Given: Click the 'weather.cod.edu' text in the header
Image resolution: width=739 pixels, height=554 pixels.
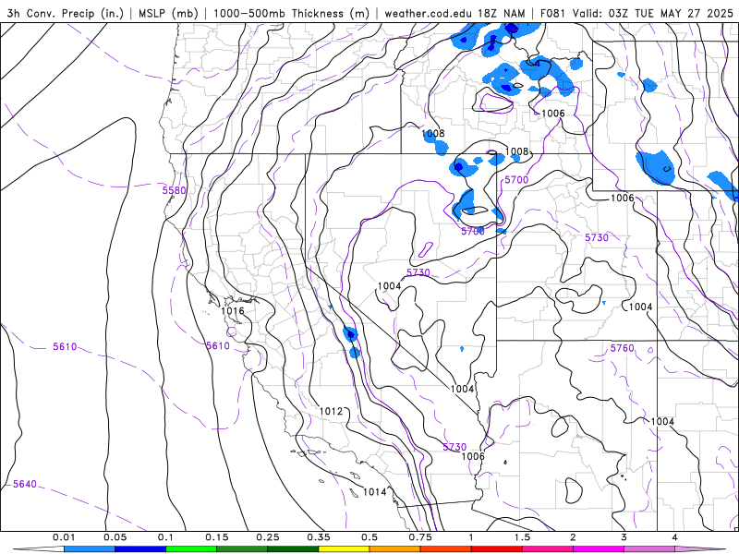Looking at the screenshot, I should (x=428, y=13).
